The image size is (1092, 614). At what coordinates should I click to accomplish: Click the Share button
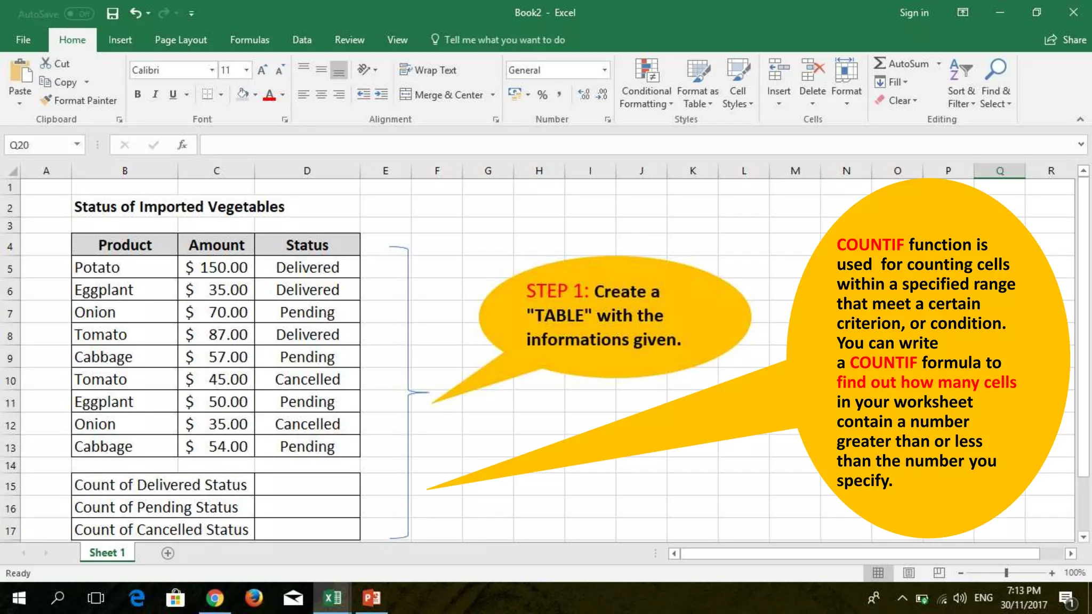1065,40
